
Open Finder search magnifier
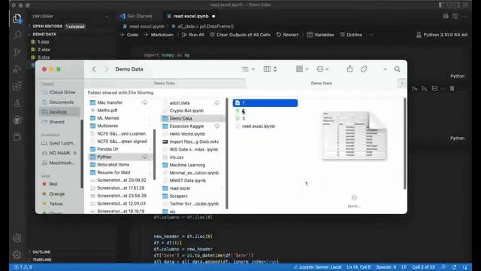398,69
